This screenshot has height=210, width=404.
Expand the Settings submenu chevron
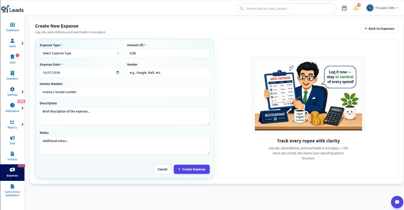tap(22, 92)
